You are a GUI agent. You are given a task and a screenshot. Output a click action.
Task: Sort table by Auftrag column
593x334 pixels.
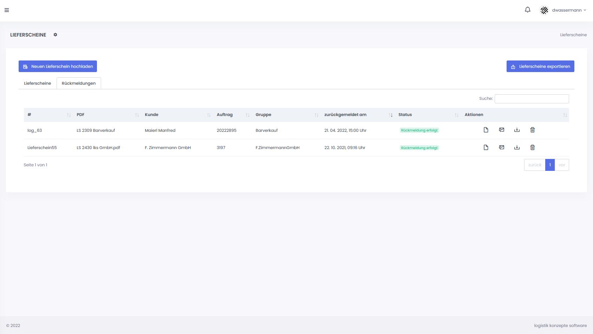[233, 115]
